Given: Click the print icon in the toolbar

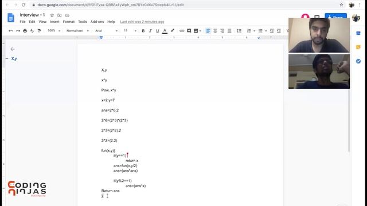Looking at the screenshot, I should click(x=25, y=31).
